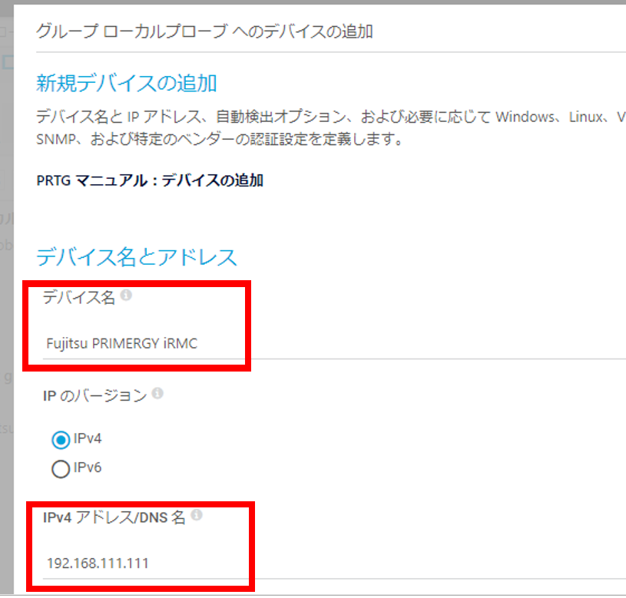Viewport: 626px width, 598px height.
Task: Click the IPv4 アドレス/DNS 名 label
Action: coord(114,517)
